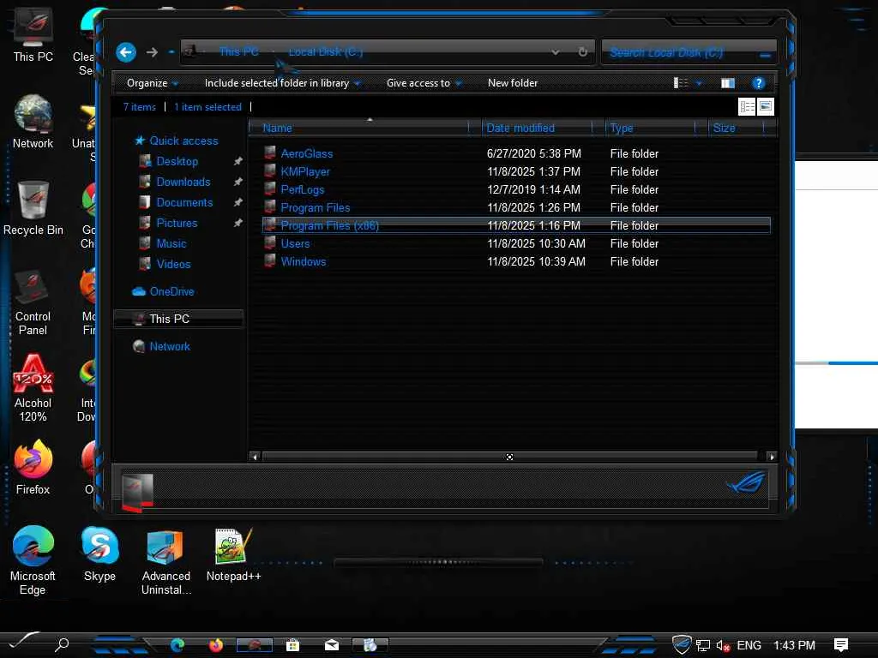Open the Network desktop icon
Image resolution: width=878 pixels, height=658 pixels.
33,123
